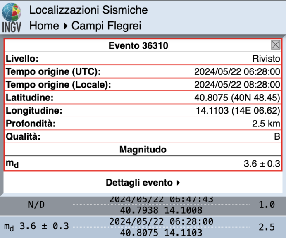
Task: Click the Qualità value B
Action: (277, 137)
